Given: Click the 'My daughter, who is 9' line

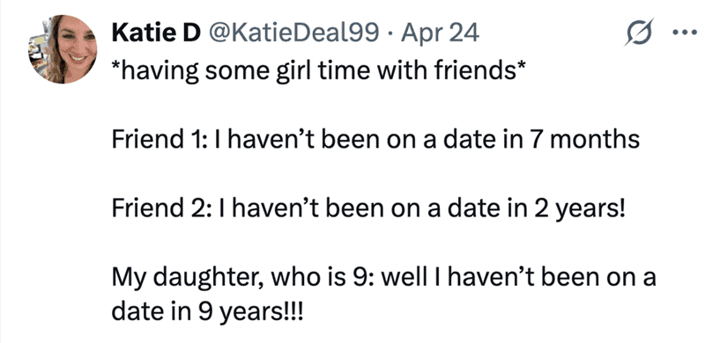Looking at the screenshot, I should point(383,278).
